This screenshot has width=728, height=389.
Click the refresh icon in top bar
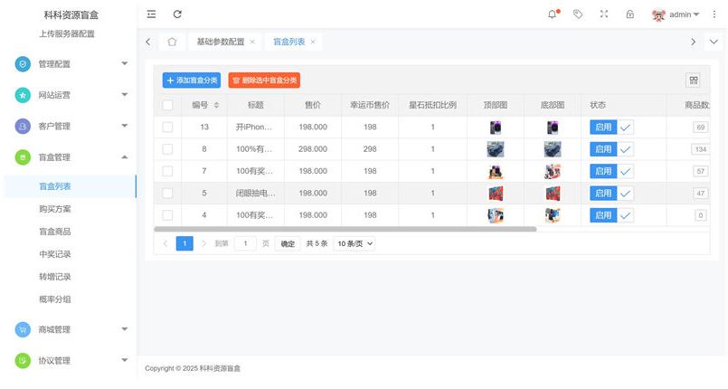click(x=177, y=14)
